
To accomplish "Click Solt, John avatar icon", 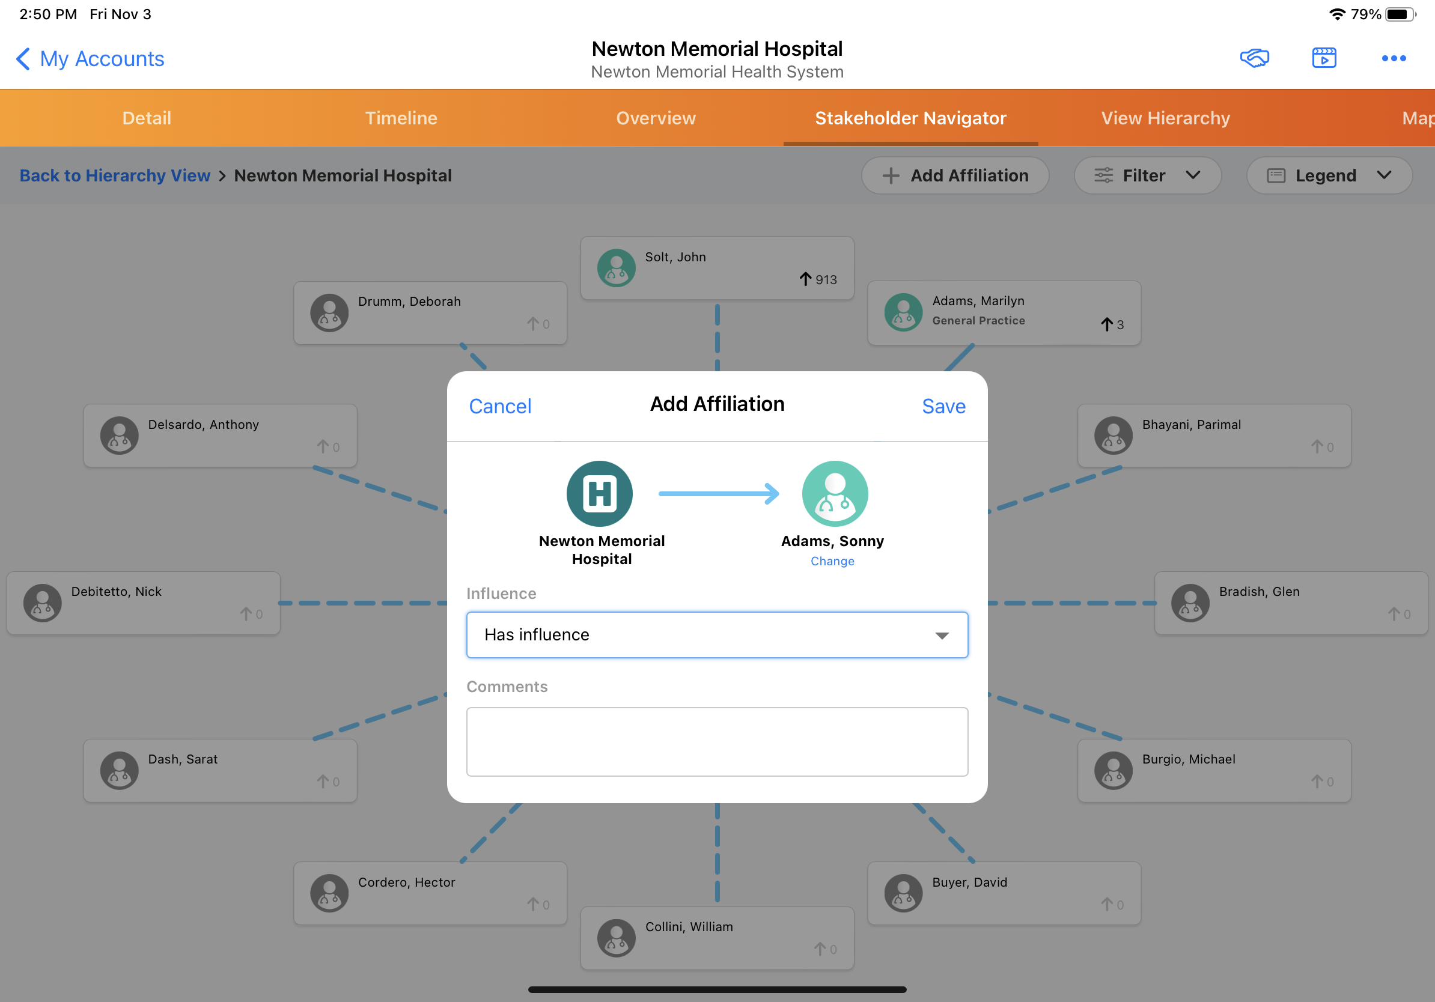I will pos(617,268).
